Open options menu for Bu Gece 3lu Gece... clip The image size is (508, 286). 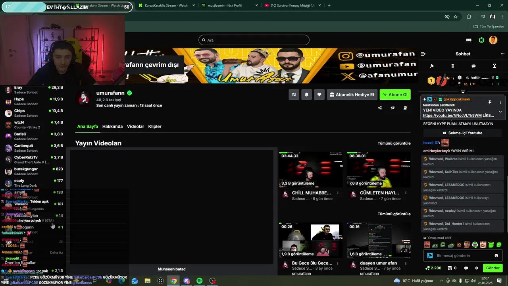338,263
